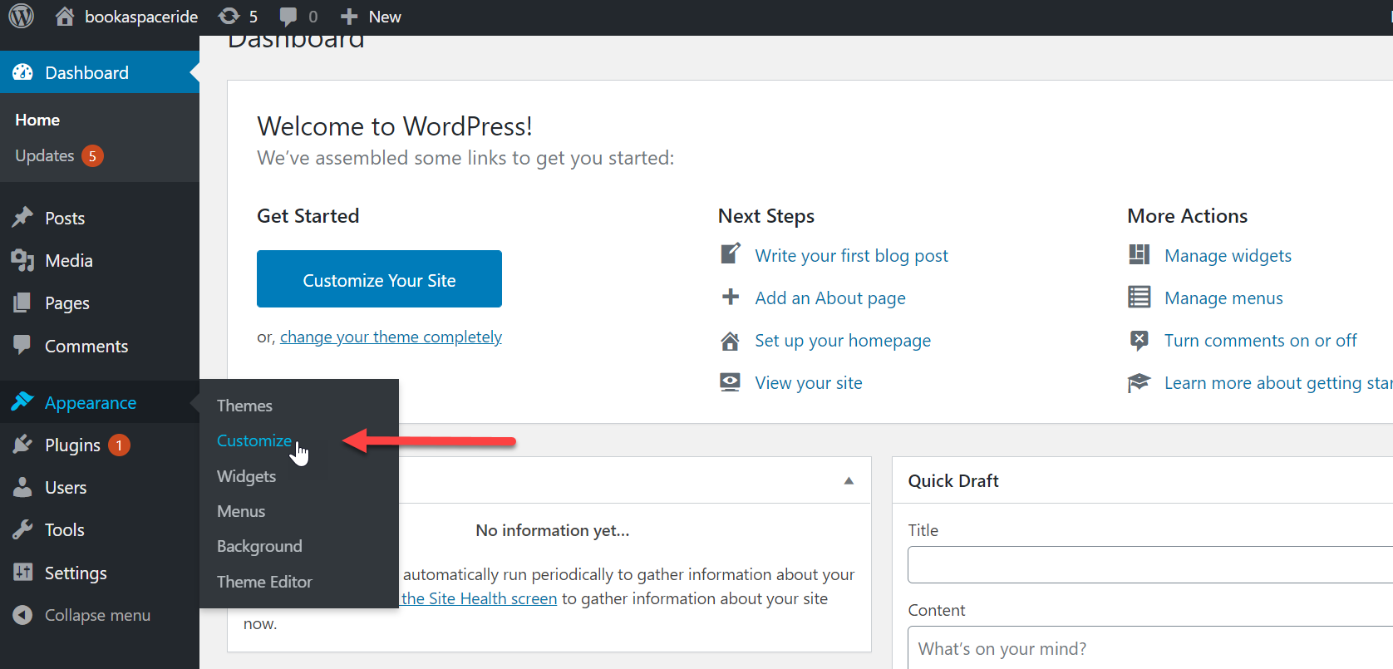1393x669 pixels.
Task: Click the house icon beside Set up your homepage
Action: coord(731,341)
